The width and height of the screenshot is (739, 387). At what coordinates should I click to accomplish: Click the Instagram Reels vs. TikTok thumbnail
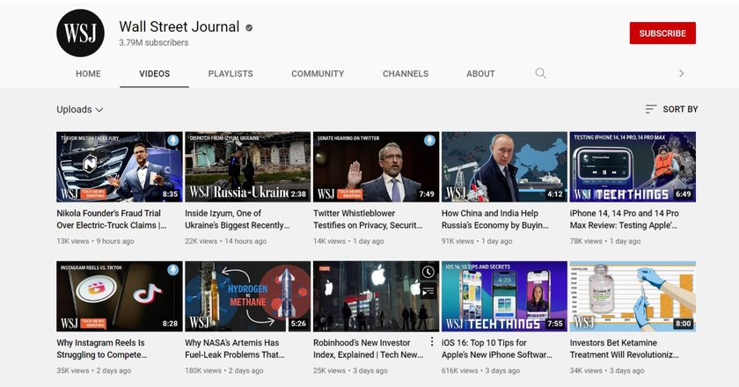120,296
